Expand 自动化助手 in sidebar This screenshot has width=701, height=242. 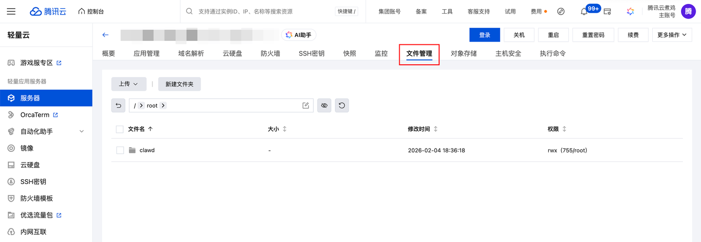(x=81, y=131)
